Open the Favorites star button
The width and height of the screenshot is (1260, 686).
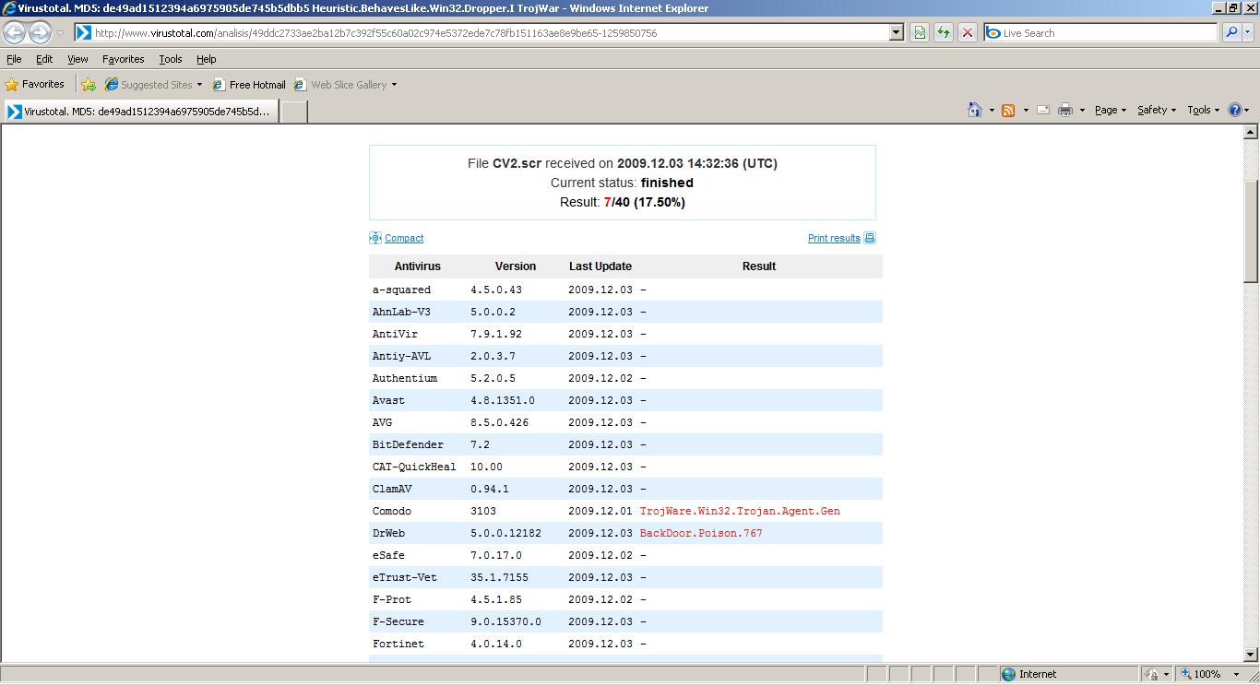coord(34,84)
